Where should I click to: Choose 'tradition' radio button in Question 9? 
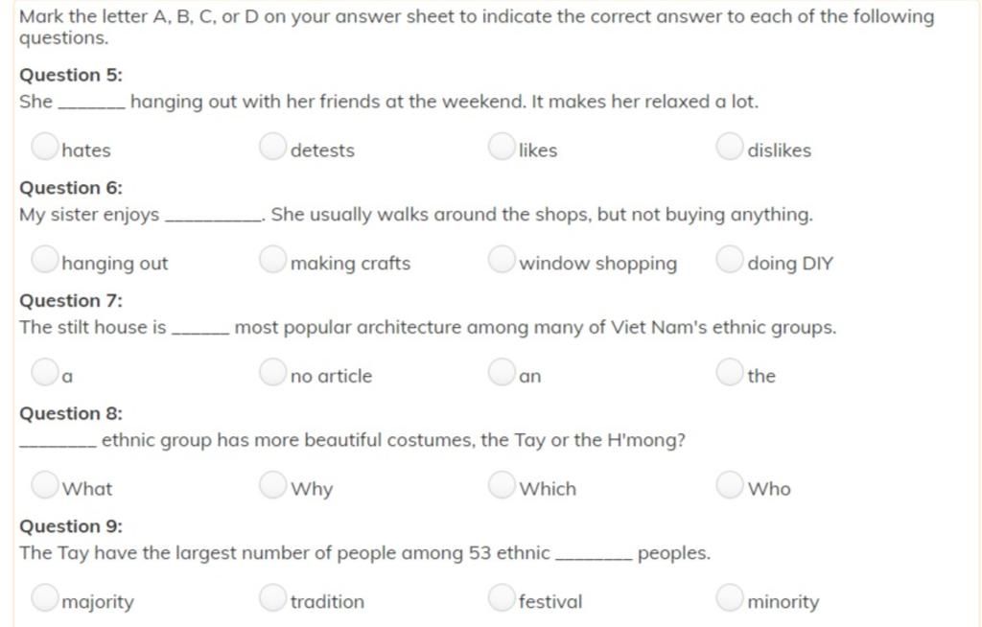272,597
